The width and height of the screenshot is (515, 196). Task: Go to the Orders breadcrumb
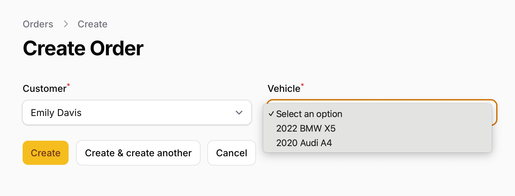[x=38, y=24]
